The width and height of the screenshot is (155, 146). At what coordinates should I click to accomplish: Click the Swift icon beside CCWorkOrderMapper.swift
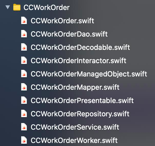coord(24,87)
